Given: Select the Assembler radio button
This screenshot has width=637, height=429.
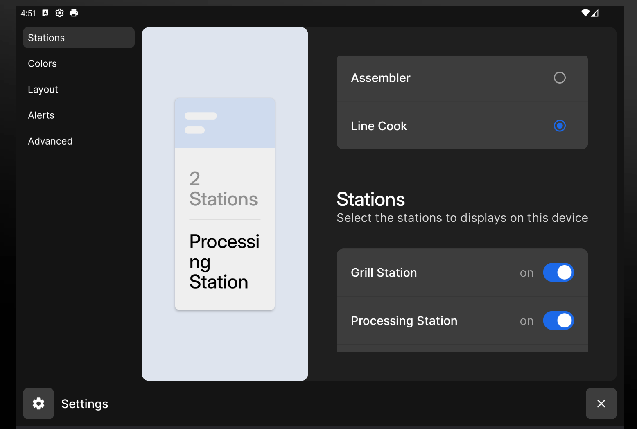Looking at the screenshot, I should pos(559,78).
